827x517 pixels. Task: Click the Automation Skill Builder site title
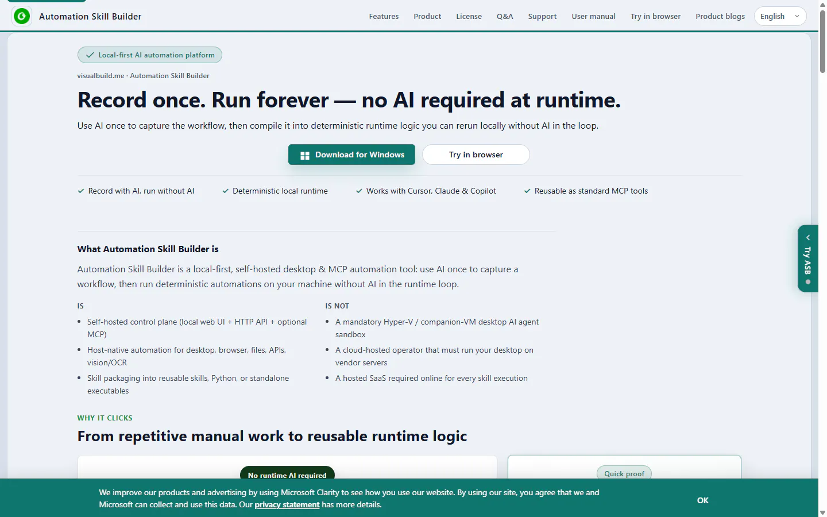pos(90,16)
